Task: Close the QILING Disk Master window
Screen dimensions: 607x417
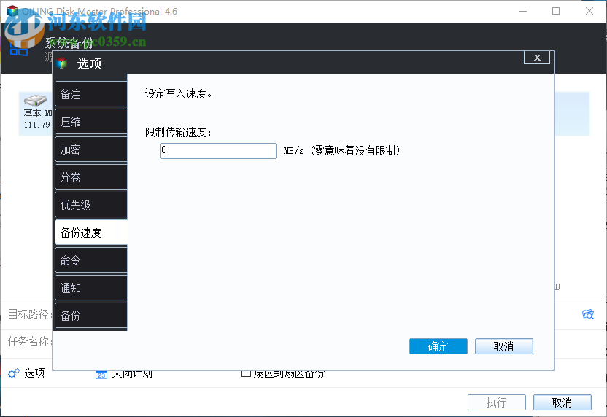Action: (589, 11)
